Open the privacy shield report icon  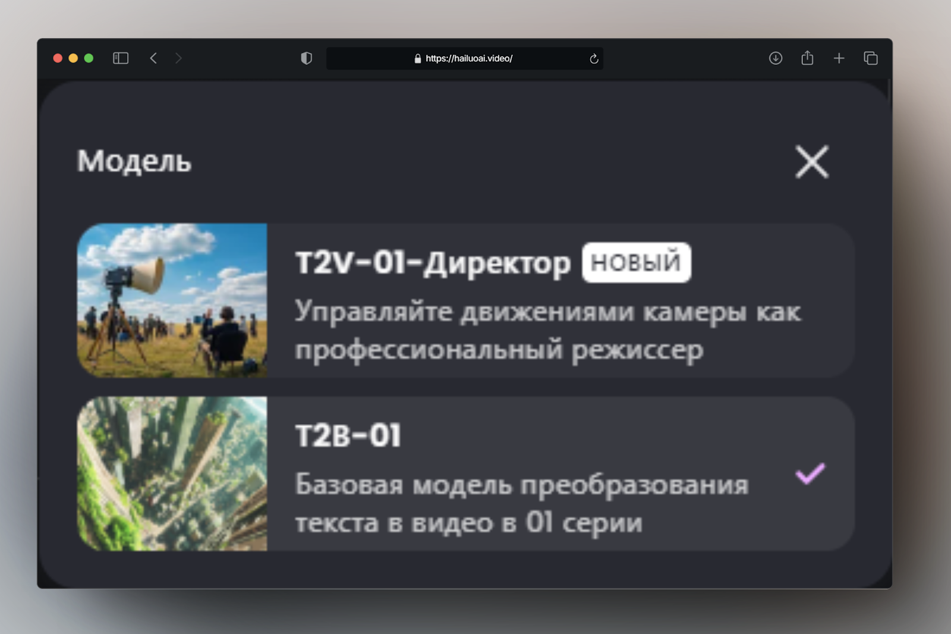point(306,58)
